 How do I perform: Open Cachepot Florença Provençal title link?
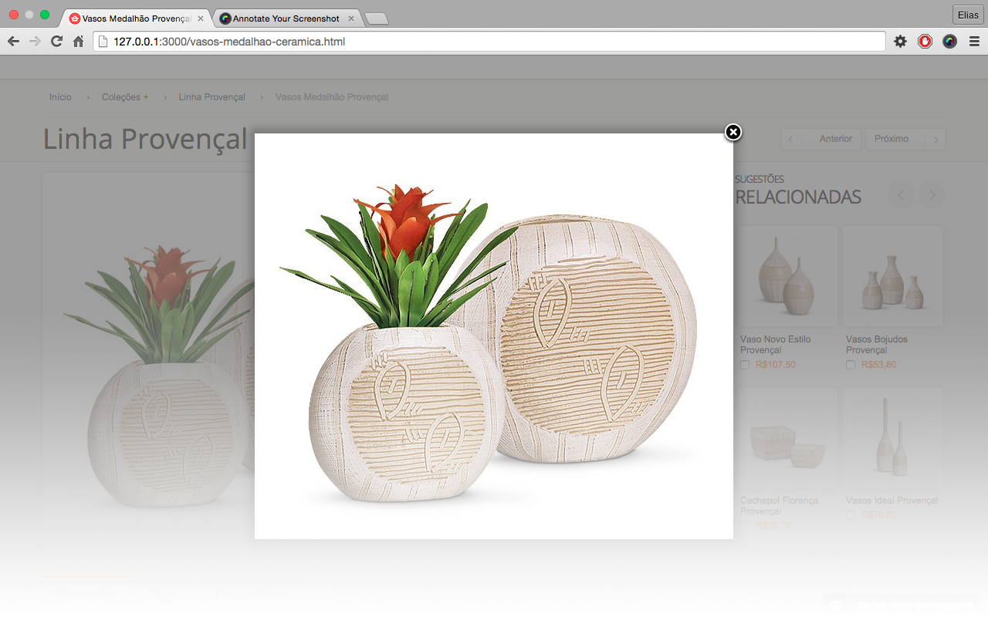[780, 506]
